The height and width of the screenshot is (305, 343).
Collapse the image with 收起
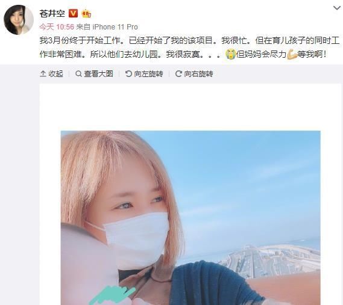51,74
